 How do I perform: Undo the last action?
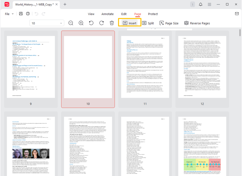tap(36, 14)
